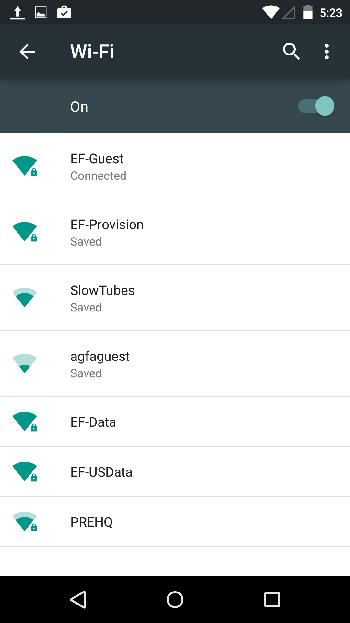
Task: Select the EF-USData network entry
Action: tap(175, 472)
